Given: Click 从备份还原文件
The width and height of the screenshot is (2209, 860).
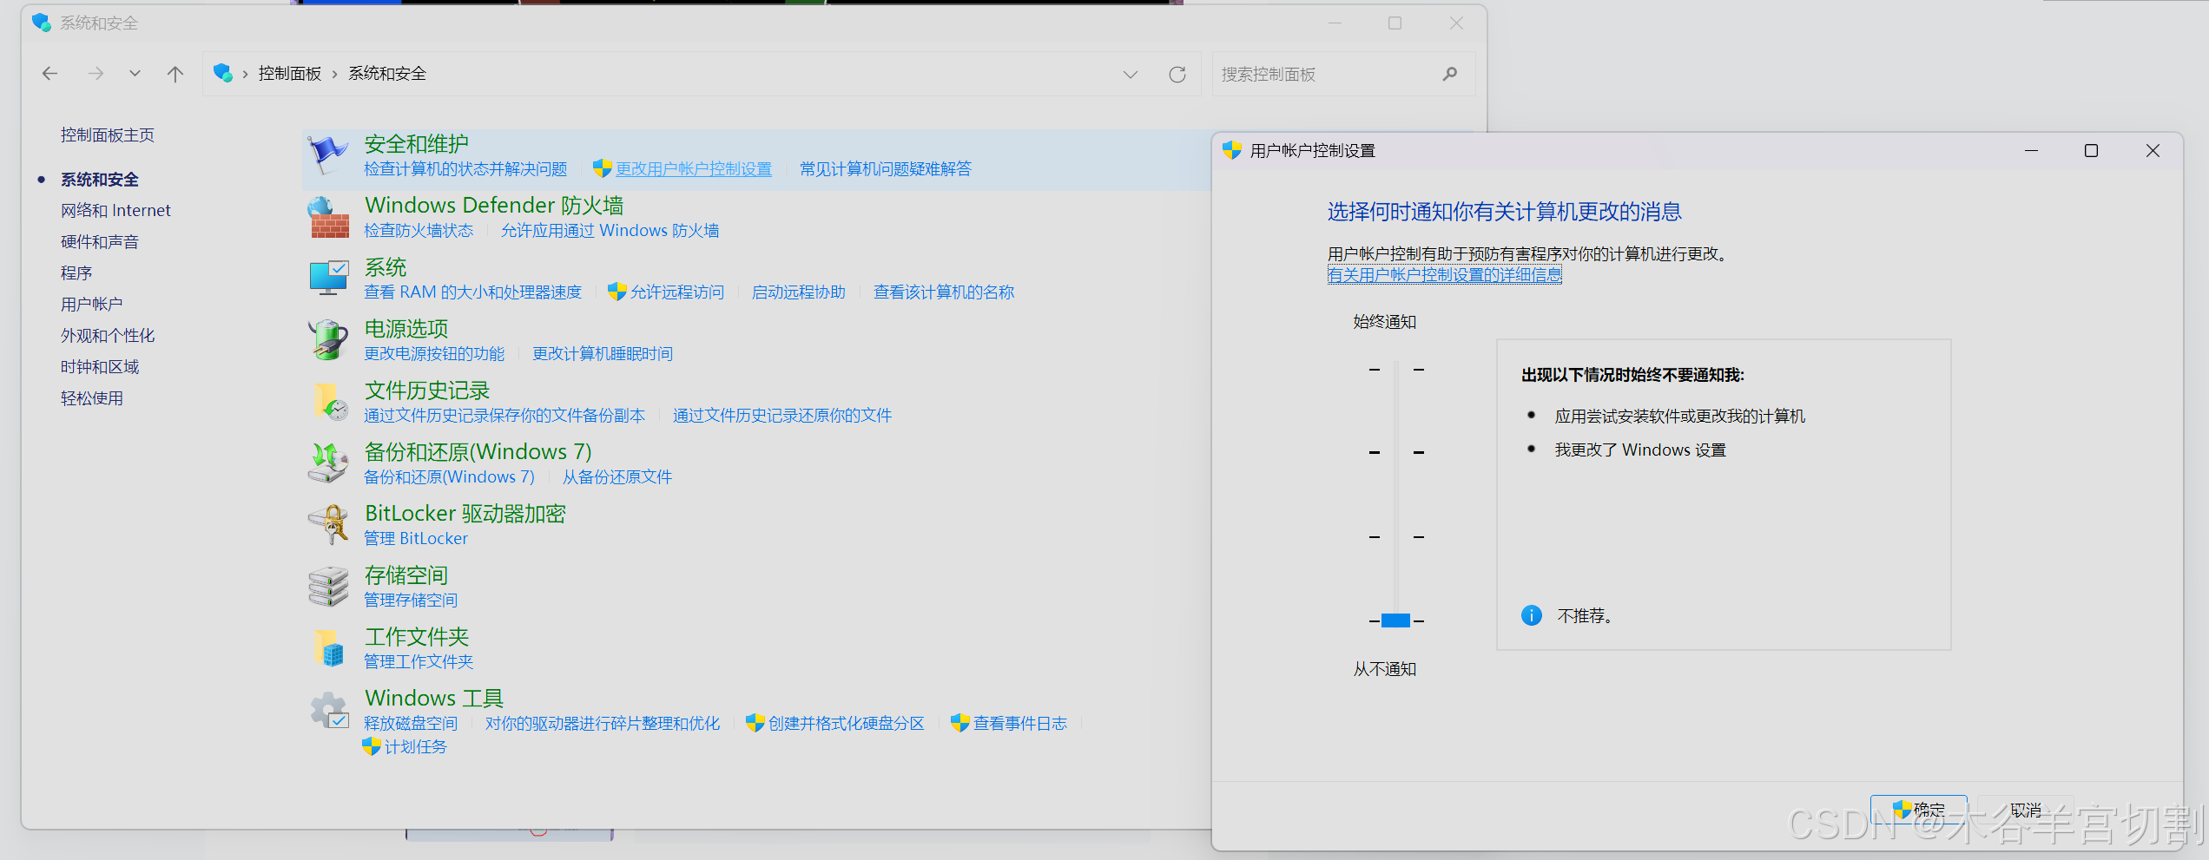Looking at the screenshot, I should click(x=617, y=476).
